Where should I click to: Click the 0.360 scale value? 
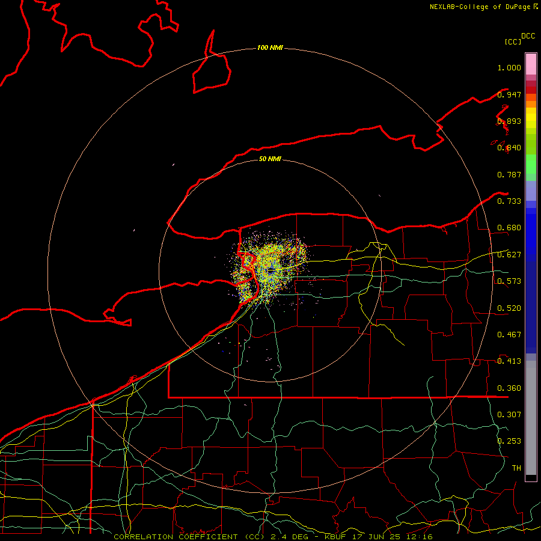[509, 388]
